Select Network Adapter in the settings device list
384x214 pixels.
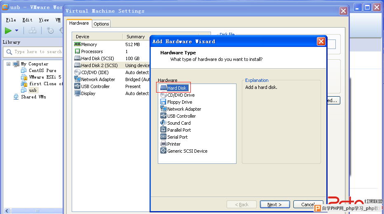click(95, 79)
